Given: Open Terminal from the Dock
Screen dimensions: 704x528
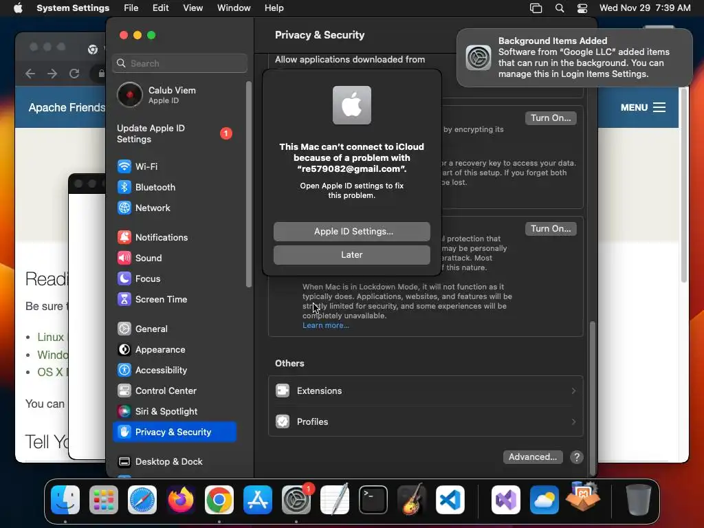Looking at the screenshot, I should [373, 500].
